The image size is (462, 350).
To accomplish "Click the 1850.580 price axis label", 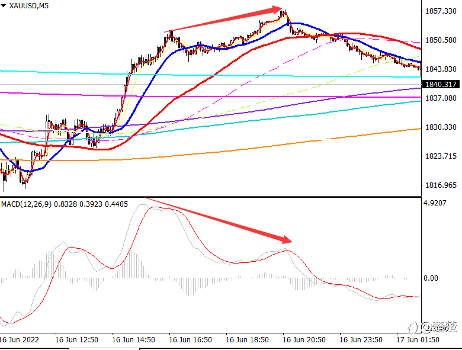I will pos(441,40).
